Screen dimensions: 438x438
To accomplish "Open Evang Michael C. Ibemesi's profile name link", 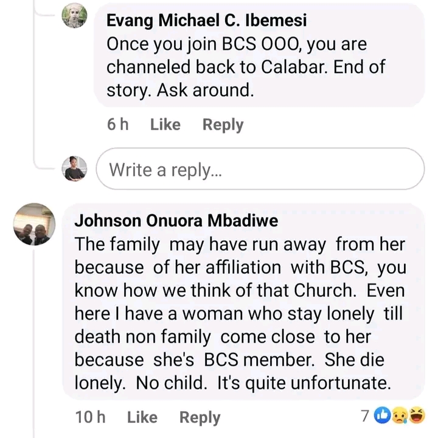I will tap(207, 20).
